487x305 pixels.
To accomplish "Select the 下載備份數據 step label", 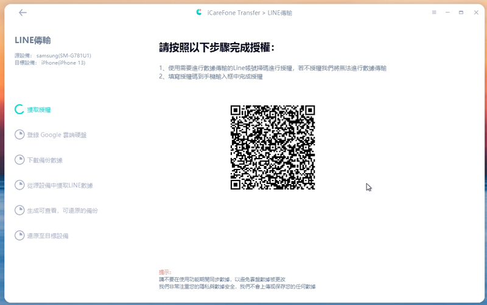I will tap(44, 160).
